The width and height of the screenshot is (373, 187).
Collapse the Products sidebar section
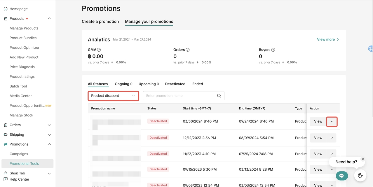(49, 19)
